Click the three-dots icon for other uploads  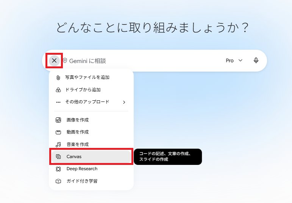[x=58, y=102]
